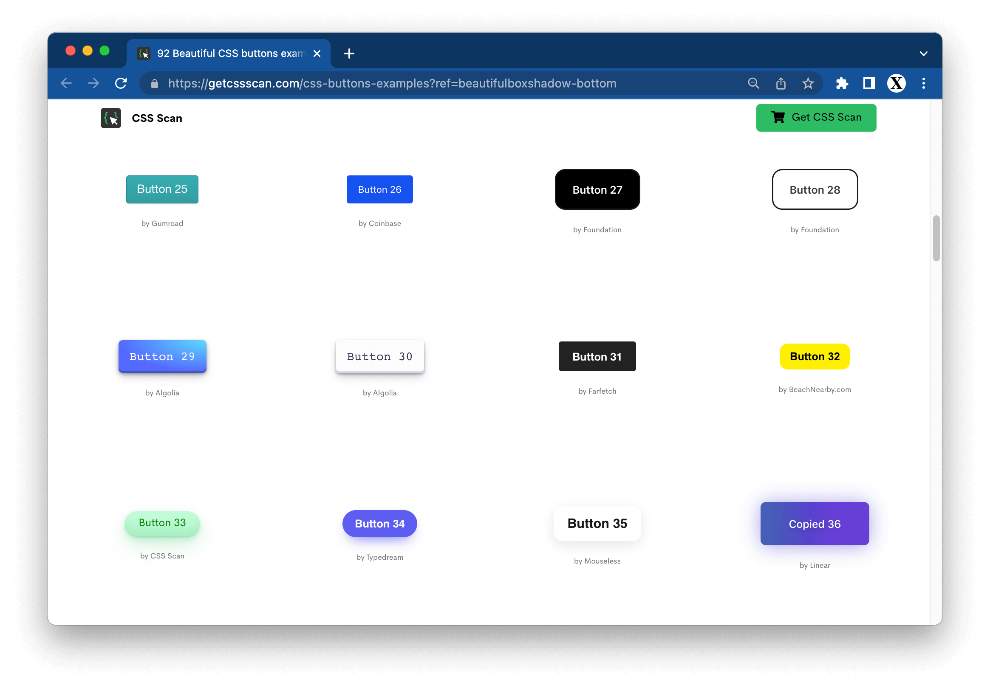Open Chrome three-dot menu
This screenshot has width=990, height=688.
click(x=924, y=83)
